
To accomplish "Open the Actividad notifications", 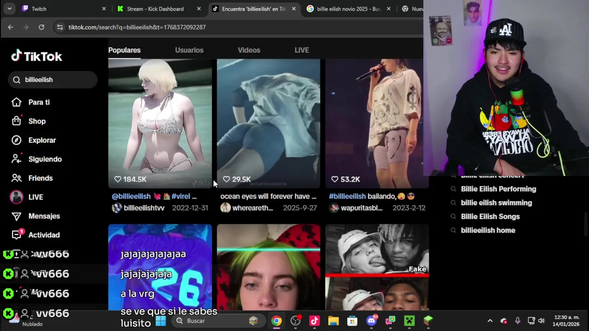I will 35,235.
